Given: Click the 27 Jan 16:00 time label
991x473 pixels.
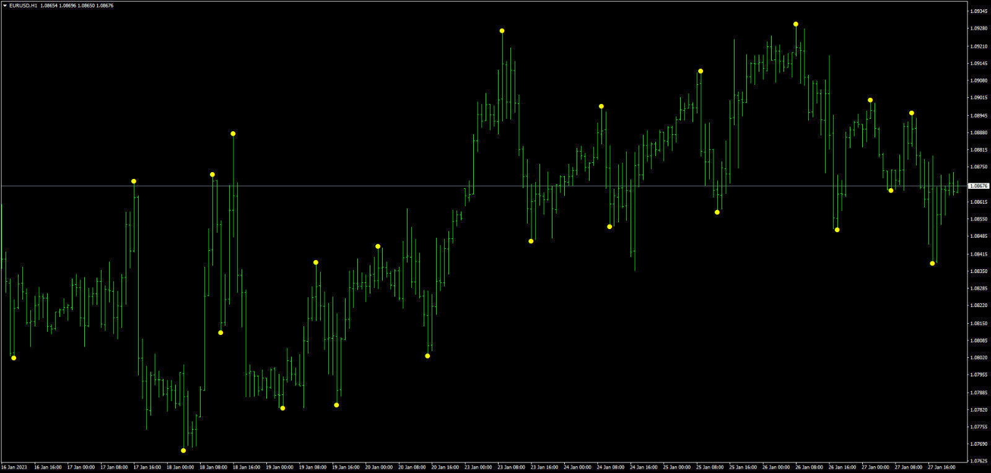Looking at the screenshot, I should click(941, 467).
